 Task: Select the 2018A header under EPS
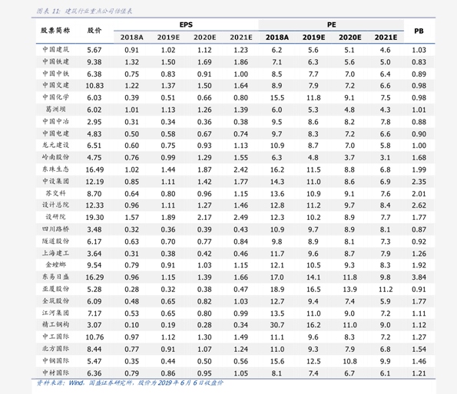(x=132, y=38)
